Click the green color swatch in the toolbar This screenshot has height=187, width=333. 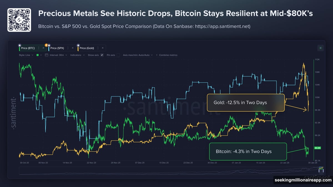[37, 55]
